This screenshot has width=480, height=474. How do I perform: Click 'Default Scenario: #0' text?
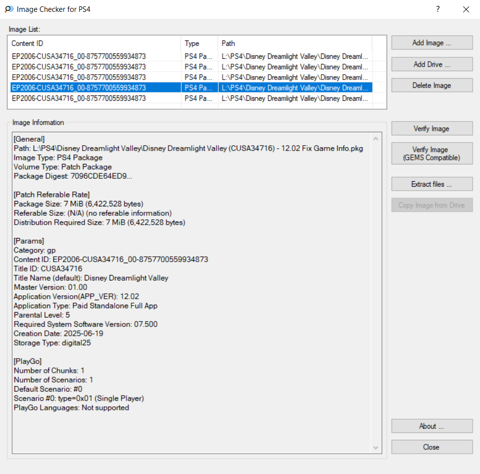48,389
